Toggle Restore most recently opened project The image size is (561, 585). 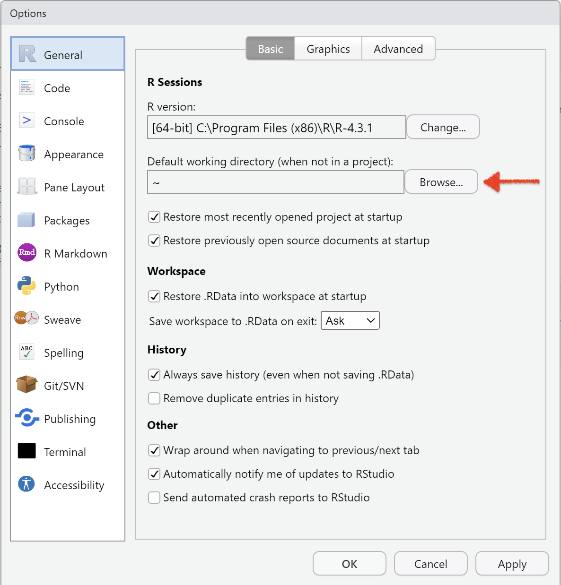pos(154,217)
